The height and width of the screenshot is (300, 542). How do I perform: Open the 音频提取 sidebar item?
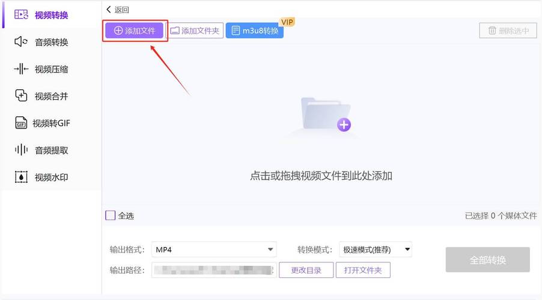(52, 150)
